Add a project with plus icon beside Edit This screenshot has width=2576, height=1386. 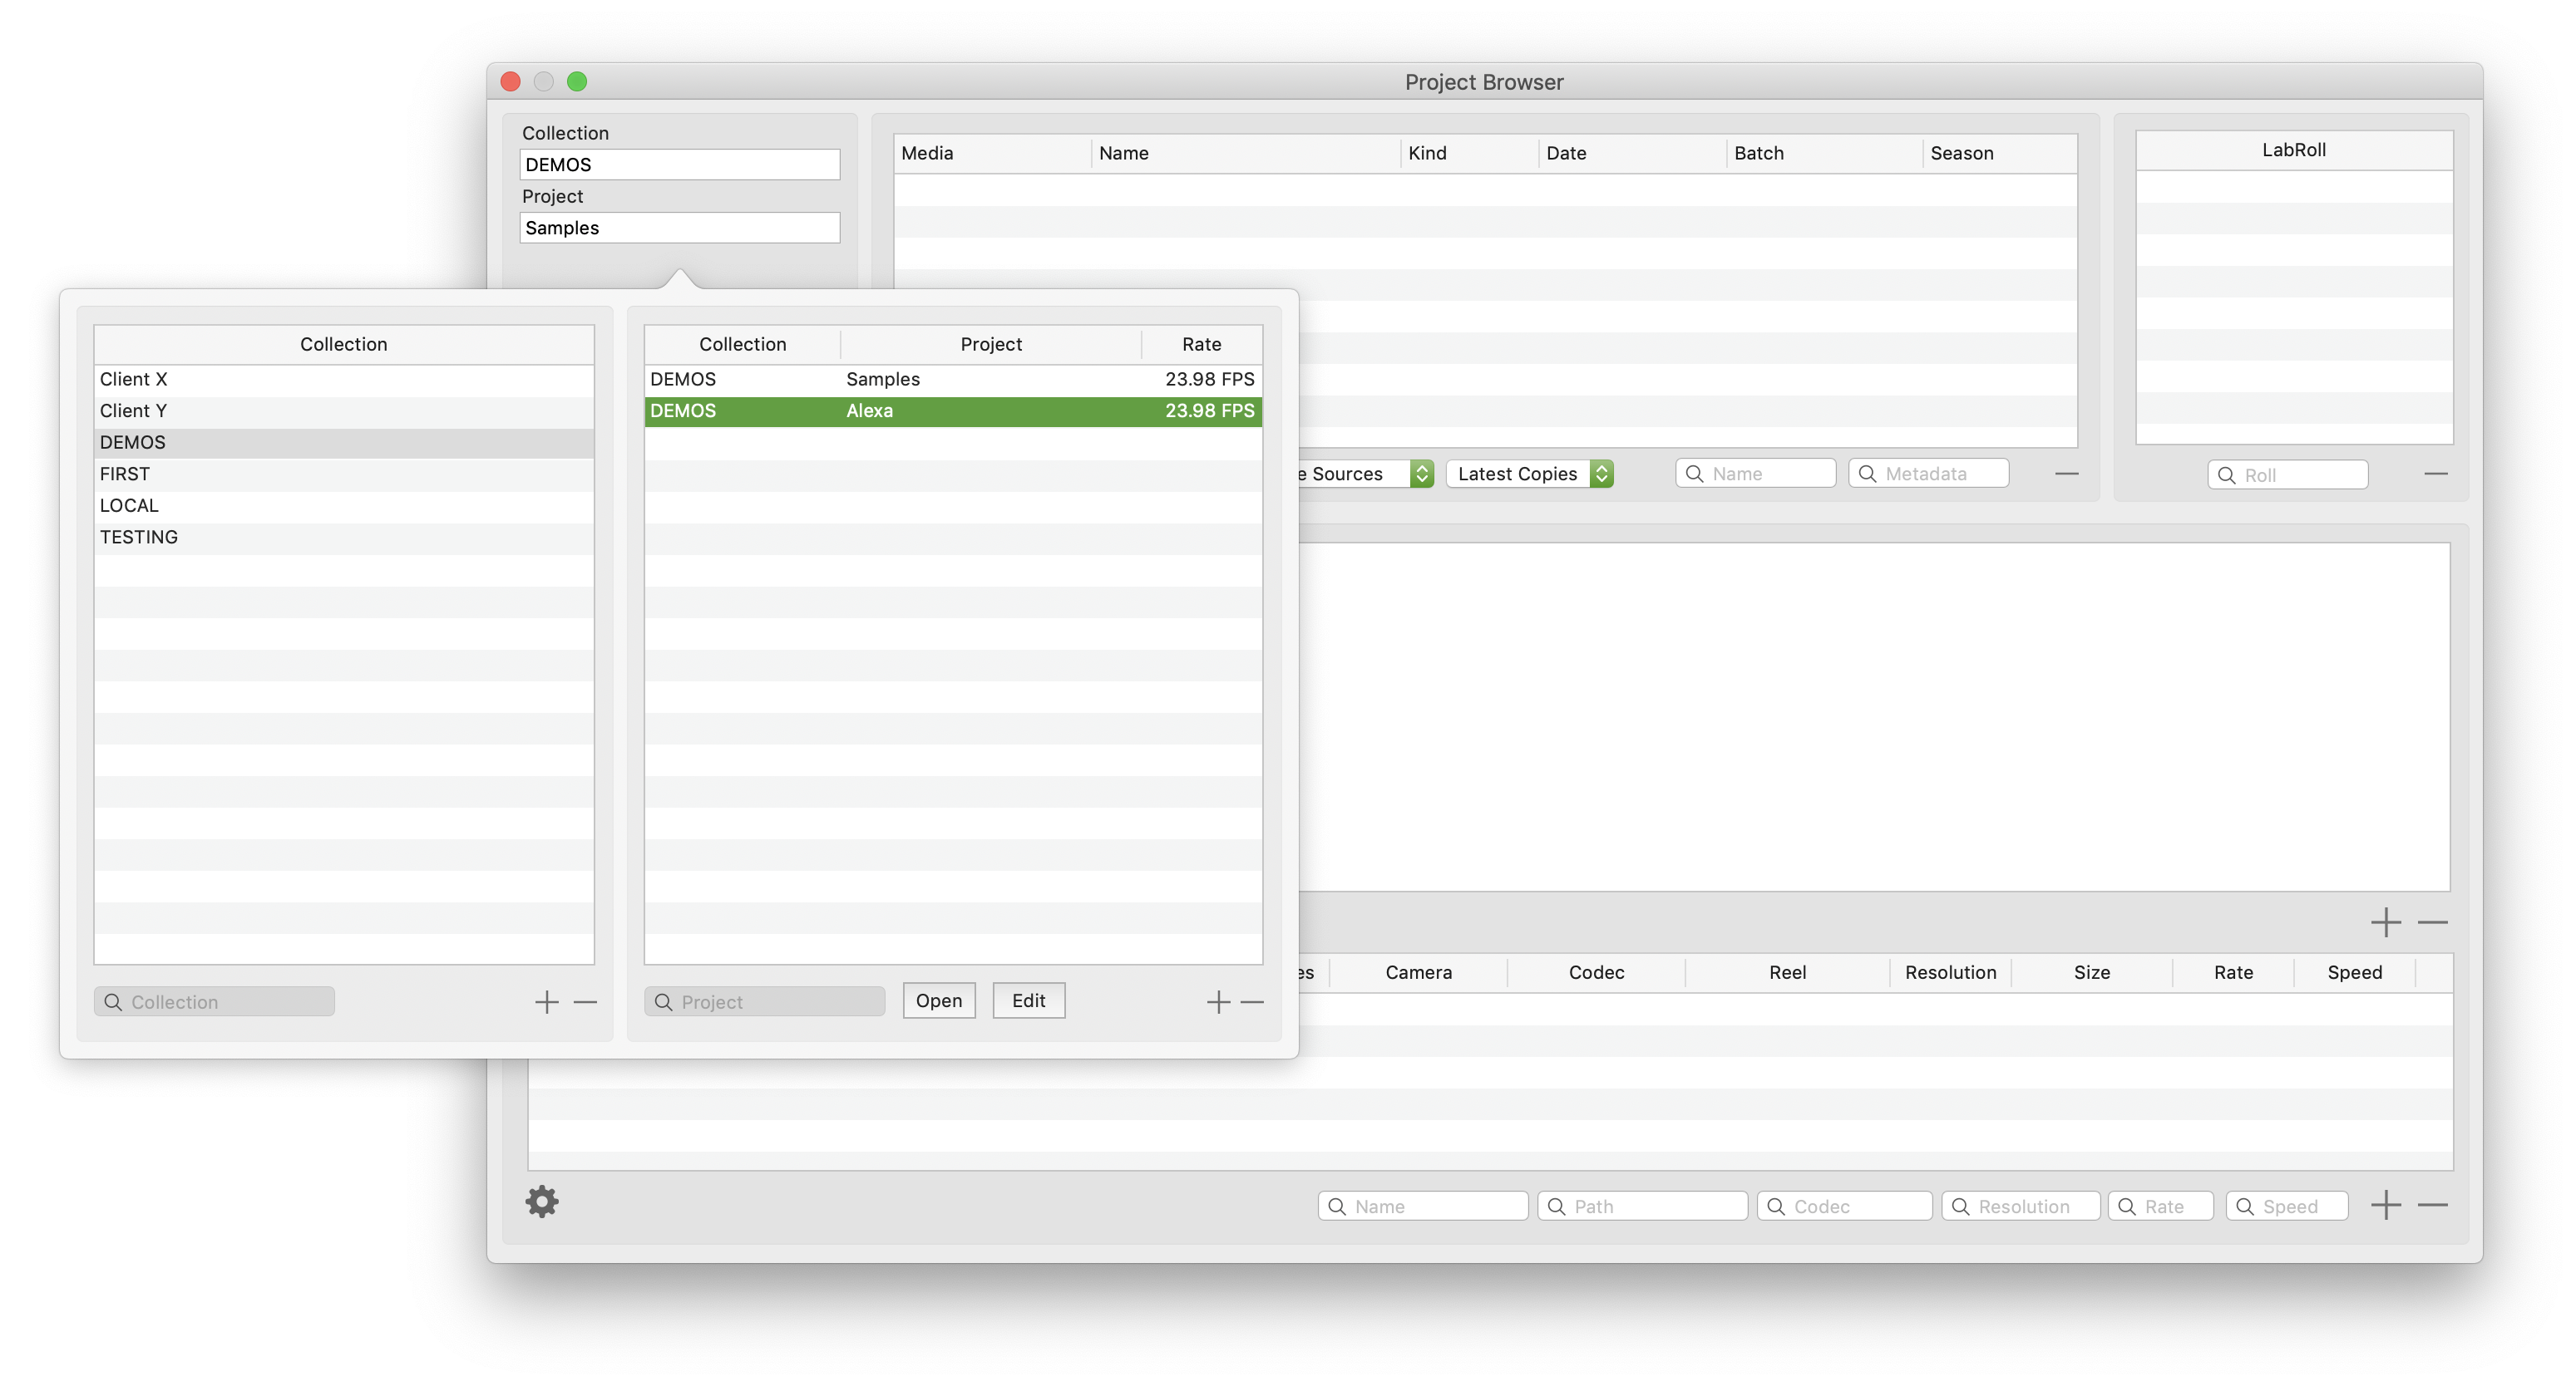point(1217,1002)
